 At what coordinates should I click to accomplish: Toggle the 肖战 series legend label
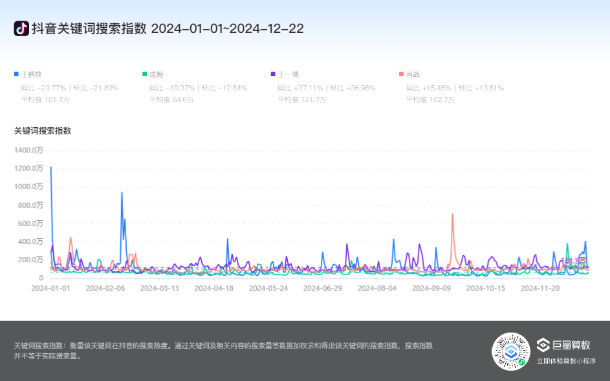point(413,74)
